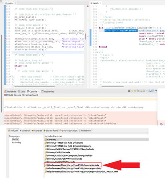Click MX_GPIO_Init() line in main.c
The image size is (165, 178).
(25, 17)
